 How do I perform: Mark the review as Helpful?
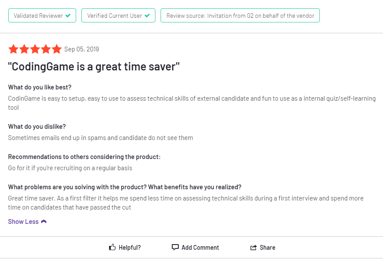click(125, 248)
